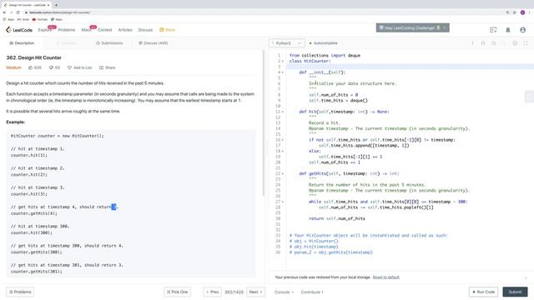Click the Pick One button
Image resolution: width=534 pixels, height=300 pixels.
177,292
